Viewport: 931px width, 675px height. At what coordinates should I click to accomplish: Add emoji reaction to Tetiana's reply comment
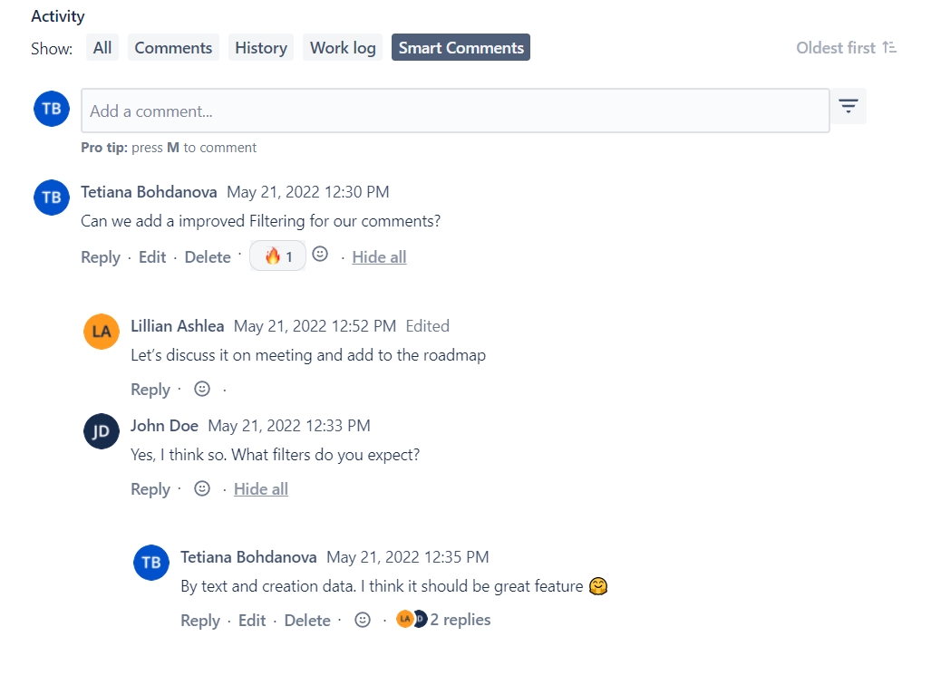(x=363, y=620)
